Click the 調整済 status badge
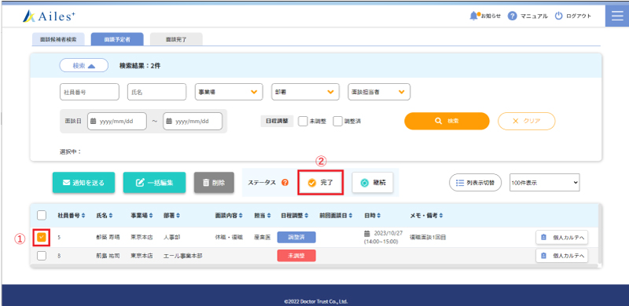 (296, 237)
